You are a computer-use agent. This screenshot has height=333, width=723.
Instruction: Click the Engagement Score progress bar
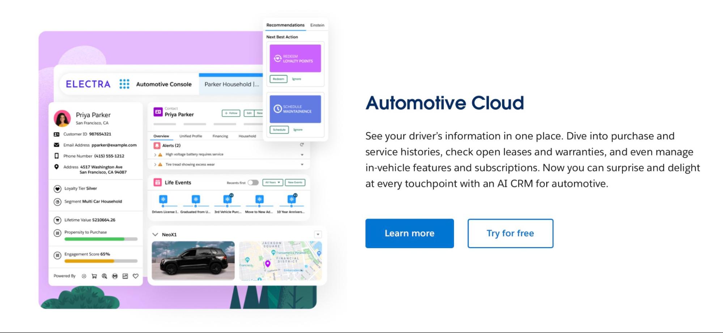(x=101, y=261)
